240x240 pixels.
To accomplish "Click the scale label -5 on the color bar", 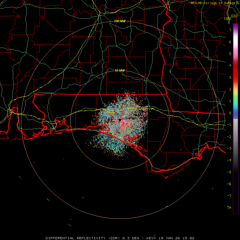I will pos(229,172).
